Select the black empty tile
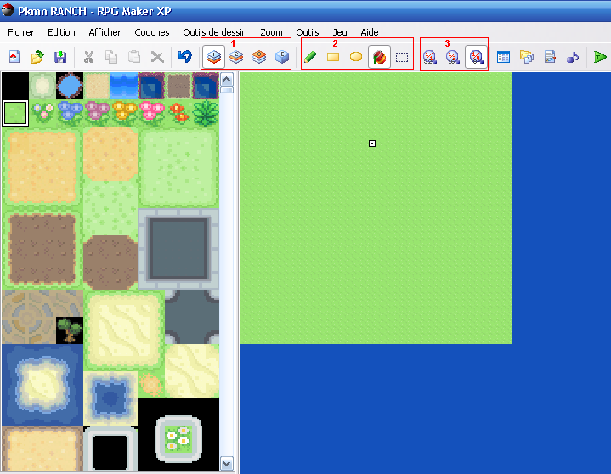This screenshot has width=611, height=474. (15, 86)
